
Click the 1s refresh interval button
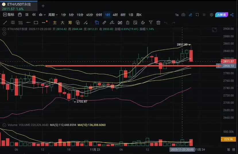[x=177, y=15]
